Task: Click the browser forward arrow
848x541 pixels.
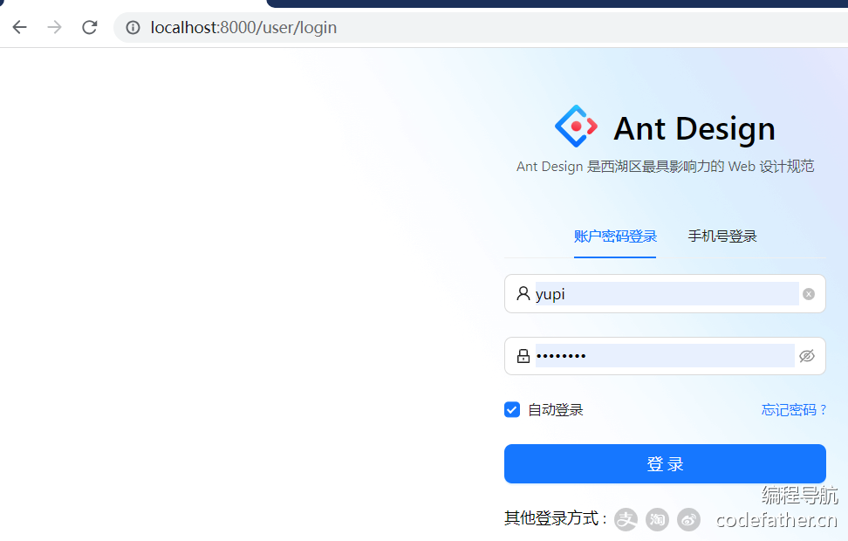Action: coord(55,27)
